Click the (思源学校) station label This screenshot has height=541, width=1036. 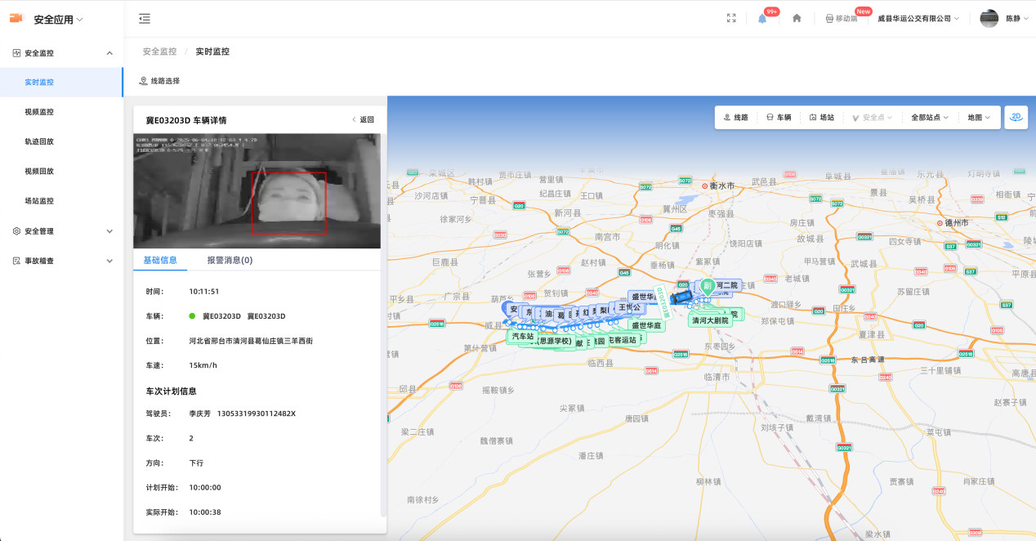(x=553, y=341)
